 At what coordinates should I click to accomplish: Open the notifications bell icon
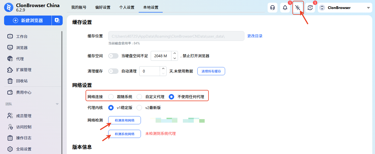click(285, 8)
